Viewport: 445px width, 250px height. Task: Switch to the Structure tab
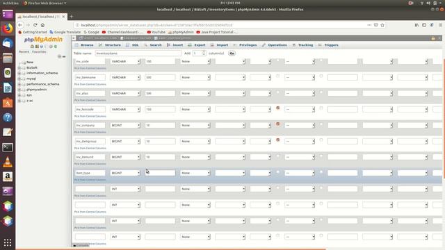click(110, 45)
